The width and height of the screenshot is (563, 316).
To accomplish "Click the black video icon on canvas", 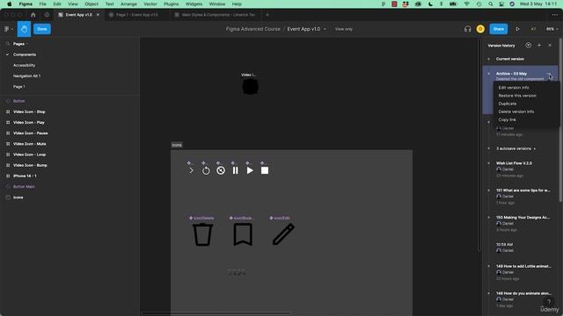I will tap(250, 86).
